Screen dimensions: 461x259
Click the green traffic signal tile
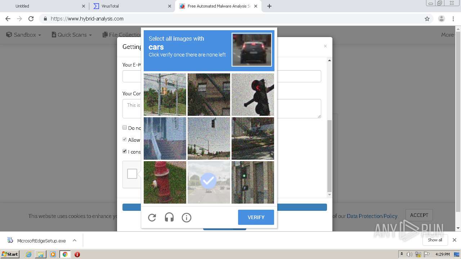[x=253, y=182]
